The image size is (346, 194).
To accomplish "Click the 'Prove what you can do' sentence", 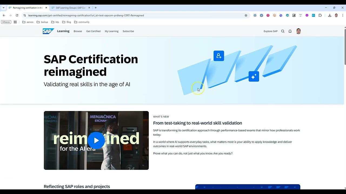I will [193, 153].
